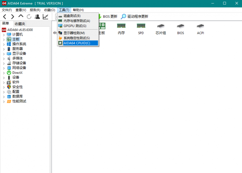Open the 芯片组 icon in the content pane

pos(161,29)
